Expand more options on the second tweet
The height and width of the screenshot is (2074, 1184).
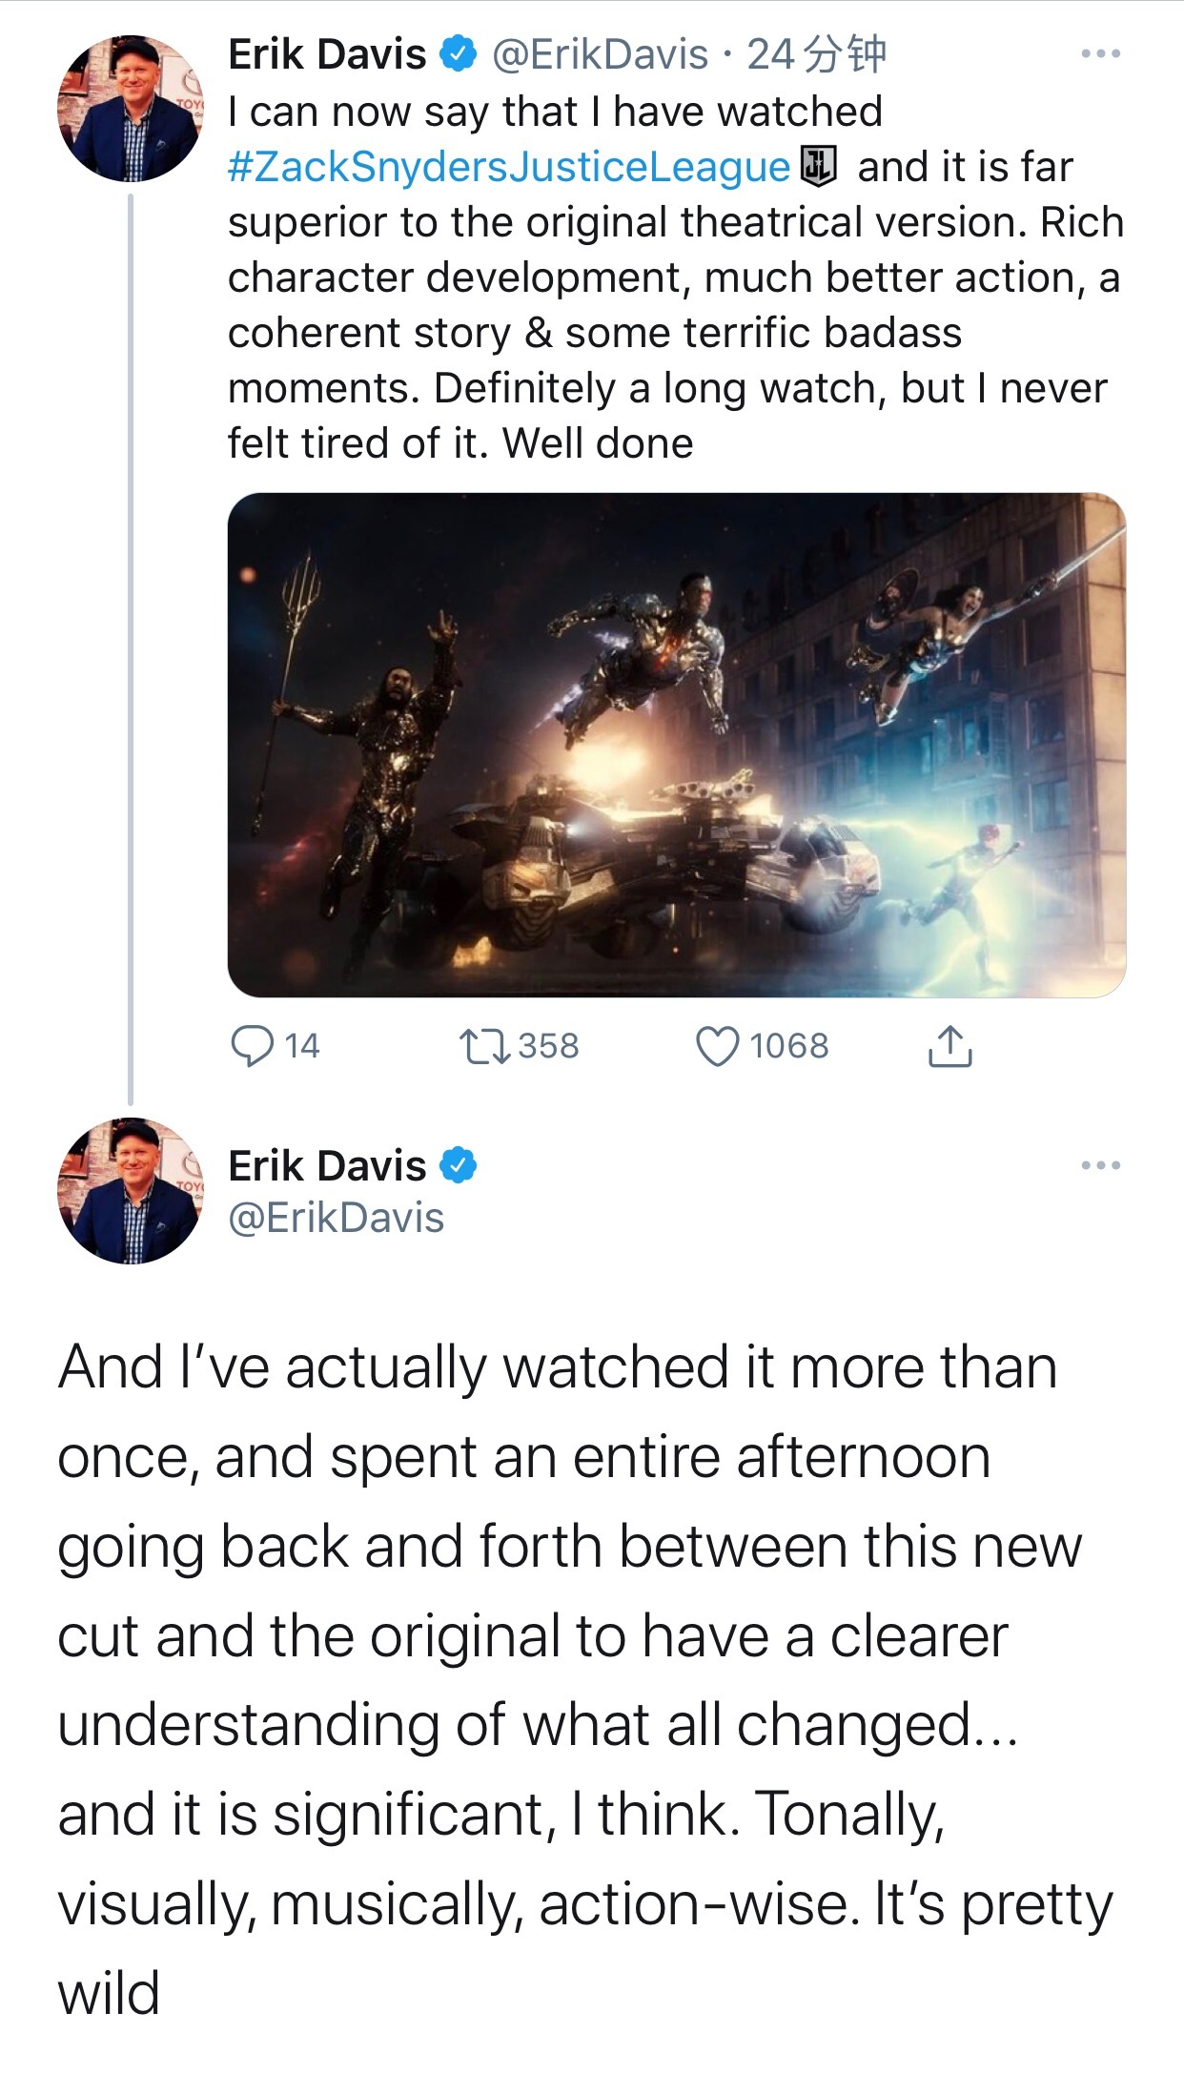click(x=1100, y=1165)
